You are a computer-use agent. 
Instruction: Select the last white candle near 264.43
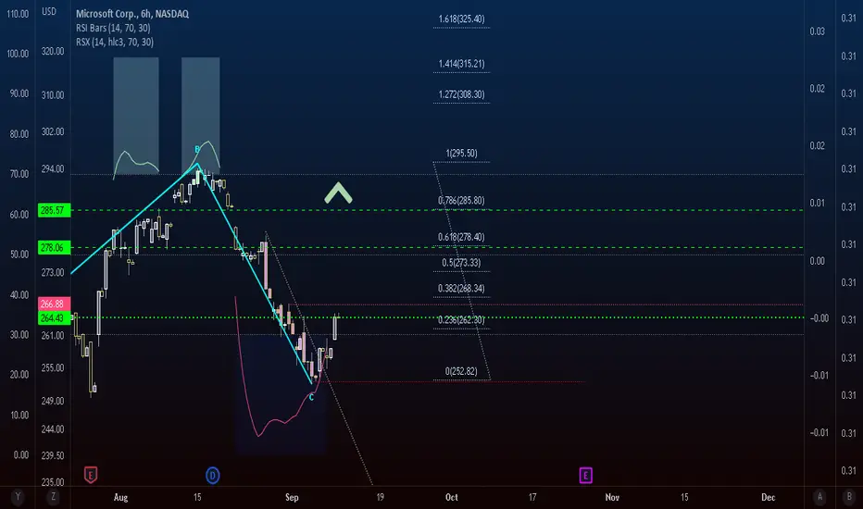pos(334,327)
